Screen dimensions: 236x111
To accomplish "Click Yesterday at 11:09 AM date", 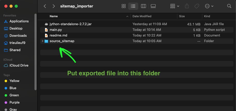I will [x=150, y=24].
